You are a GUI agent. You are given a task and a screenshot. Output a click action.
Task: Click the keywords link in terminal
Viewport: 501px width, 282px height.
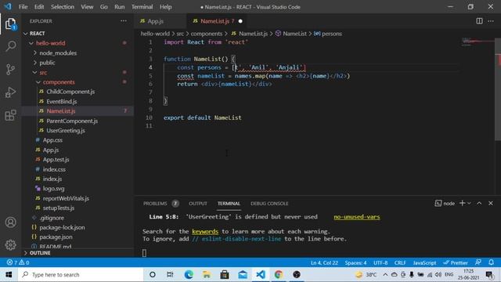point(205,232)
